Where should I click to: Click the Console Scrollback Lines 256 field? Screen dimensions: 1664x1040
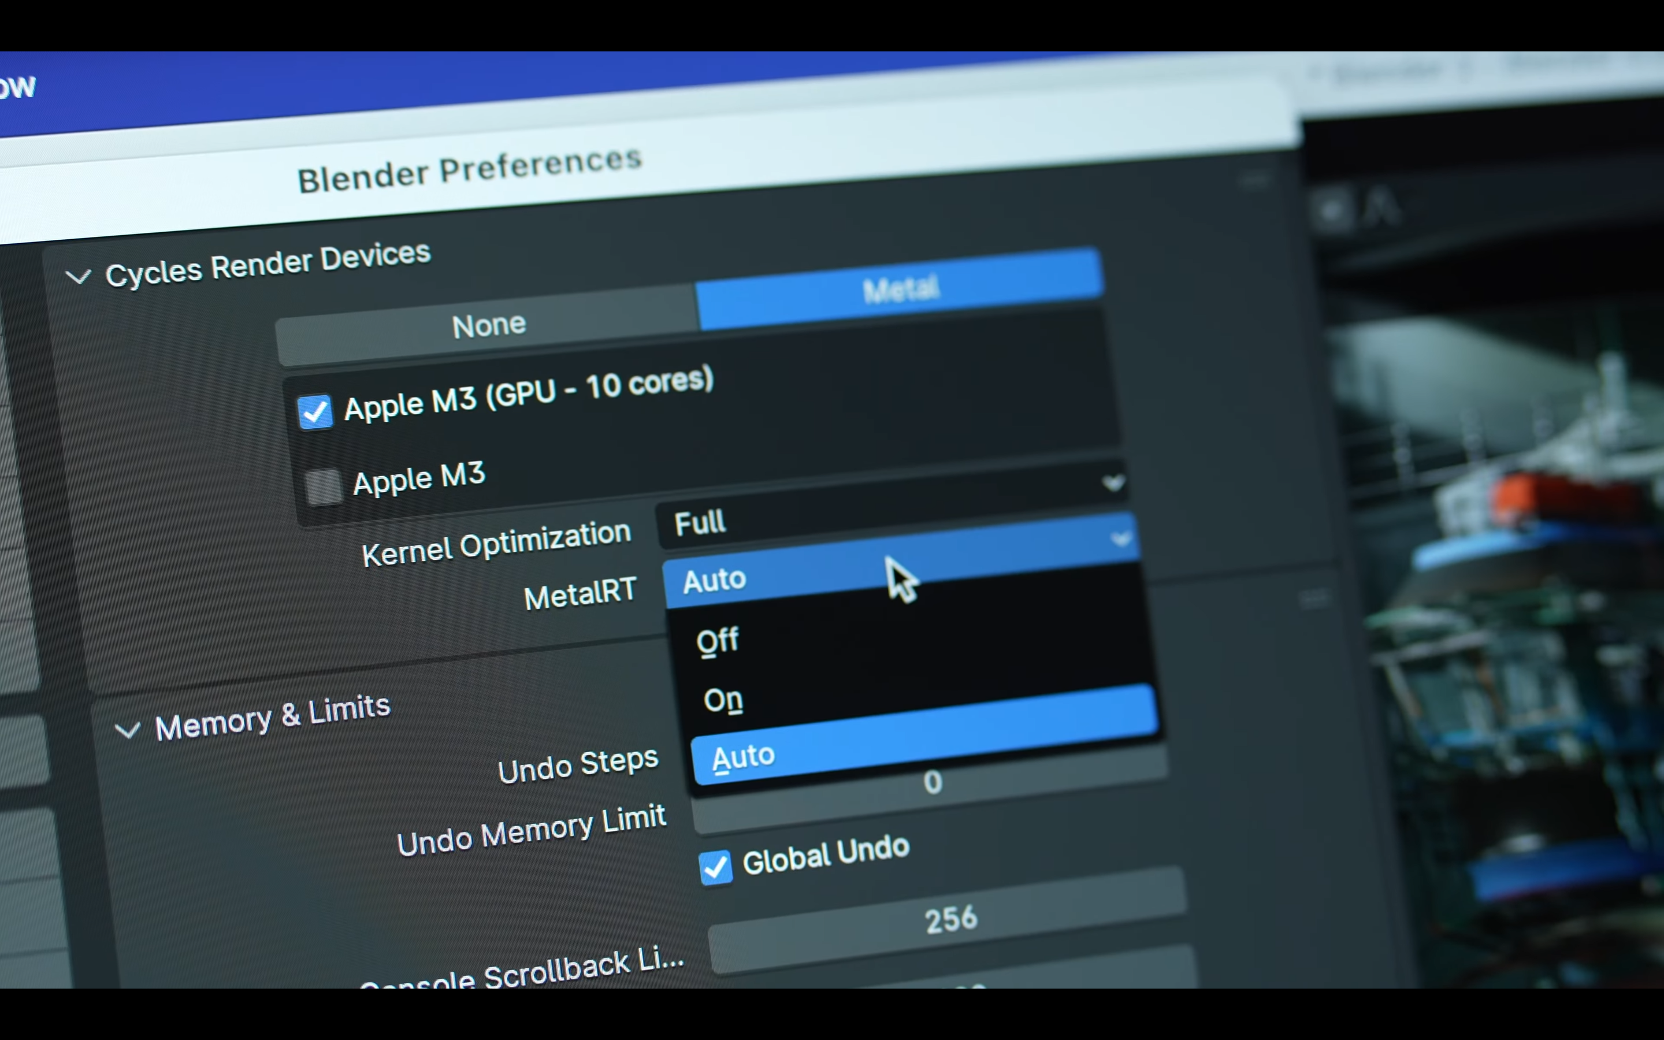(950, 920)
